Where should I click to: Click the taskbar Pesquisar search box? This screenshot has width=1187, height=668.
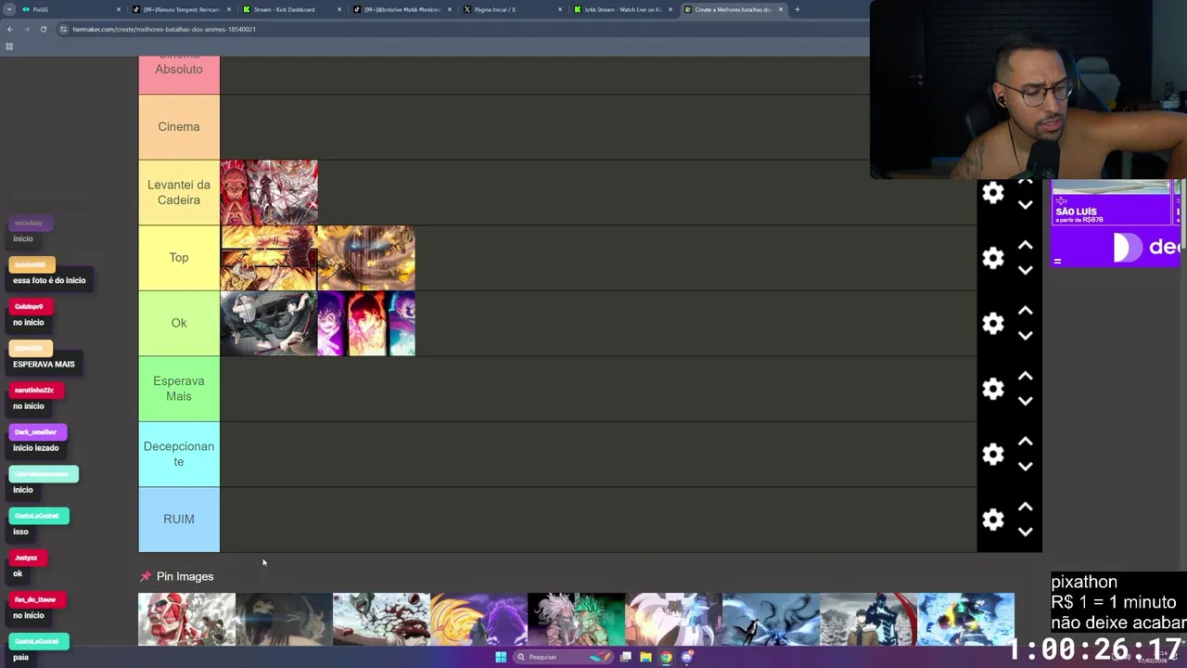(563, 657)
